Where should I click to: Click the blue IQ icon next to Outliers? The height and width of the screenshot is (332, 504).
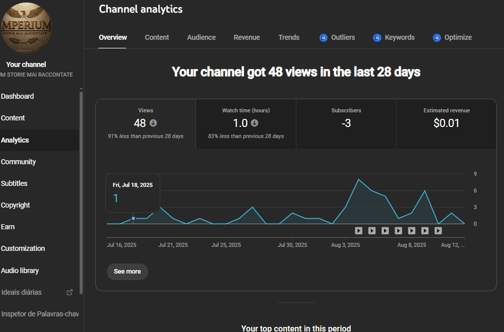(324, 38)
